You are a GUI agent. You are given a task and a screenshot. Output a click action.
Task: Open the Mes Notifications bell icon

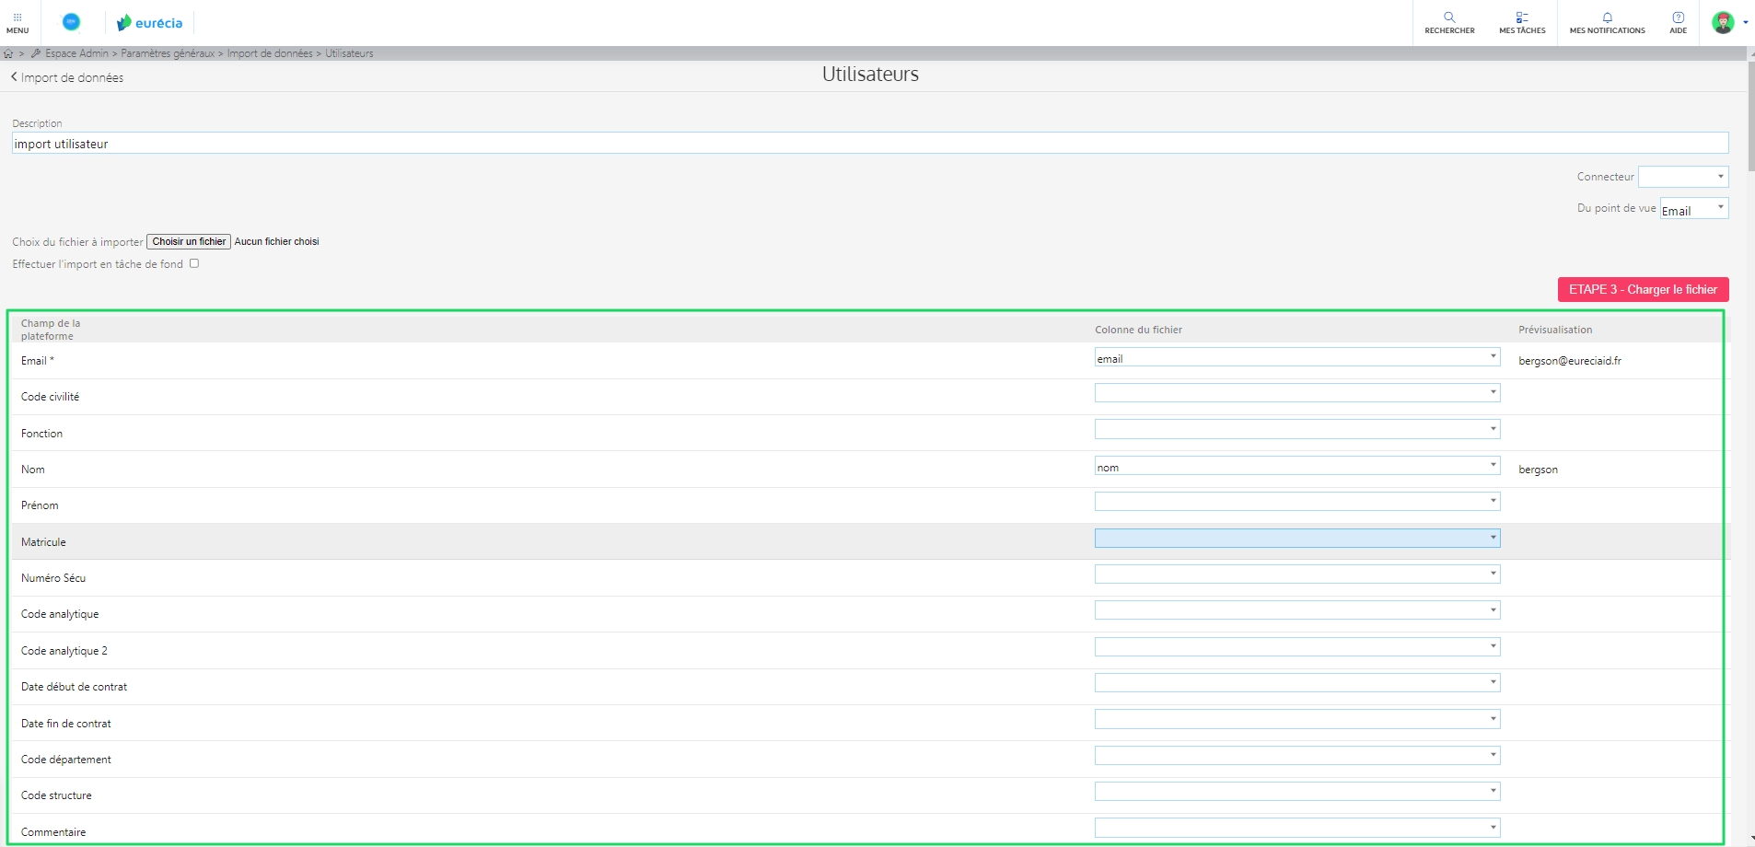(1607, 23)
